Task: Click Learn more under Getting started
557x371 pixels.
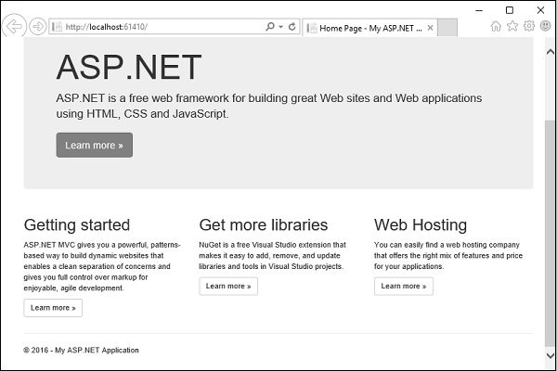Action: [x=53, y=307]
